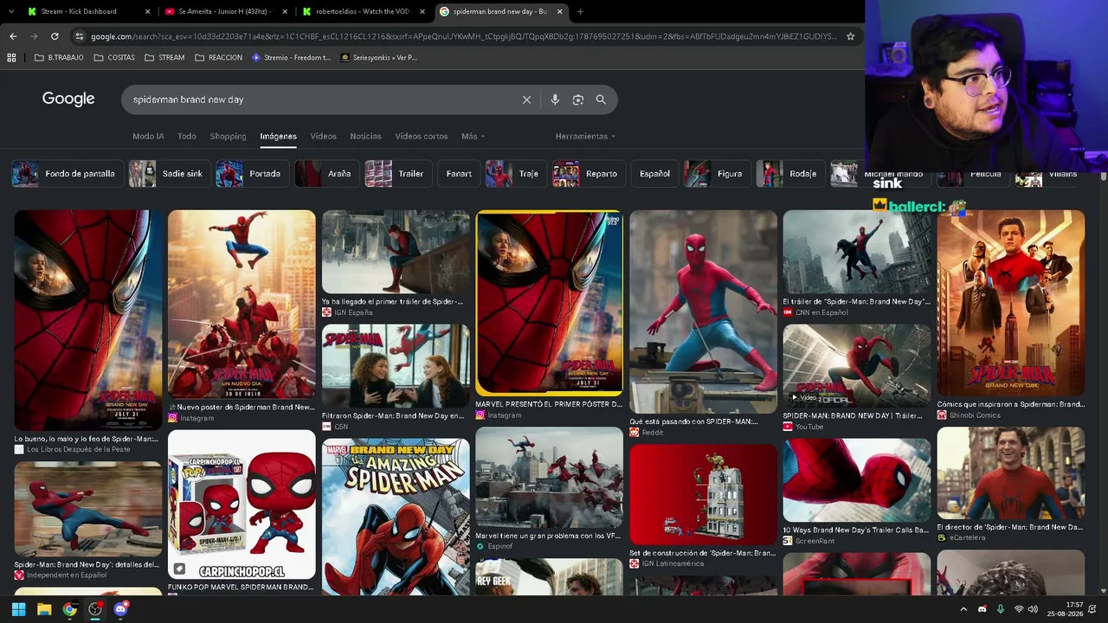Viewport: 1108px width, 623px height.
Task: Open Google Chrome from the taskbar
Action: [x=69, y=609]
